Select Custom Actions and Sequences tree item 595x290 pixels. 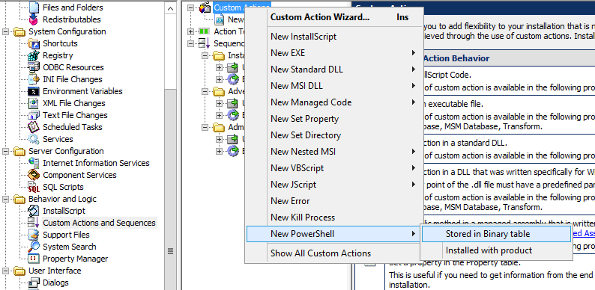point(99,223)
